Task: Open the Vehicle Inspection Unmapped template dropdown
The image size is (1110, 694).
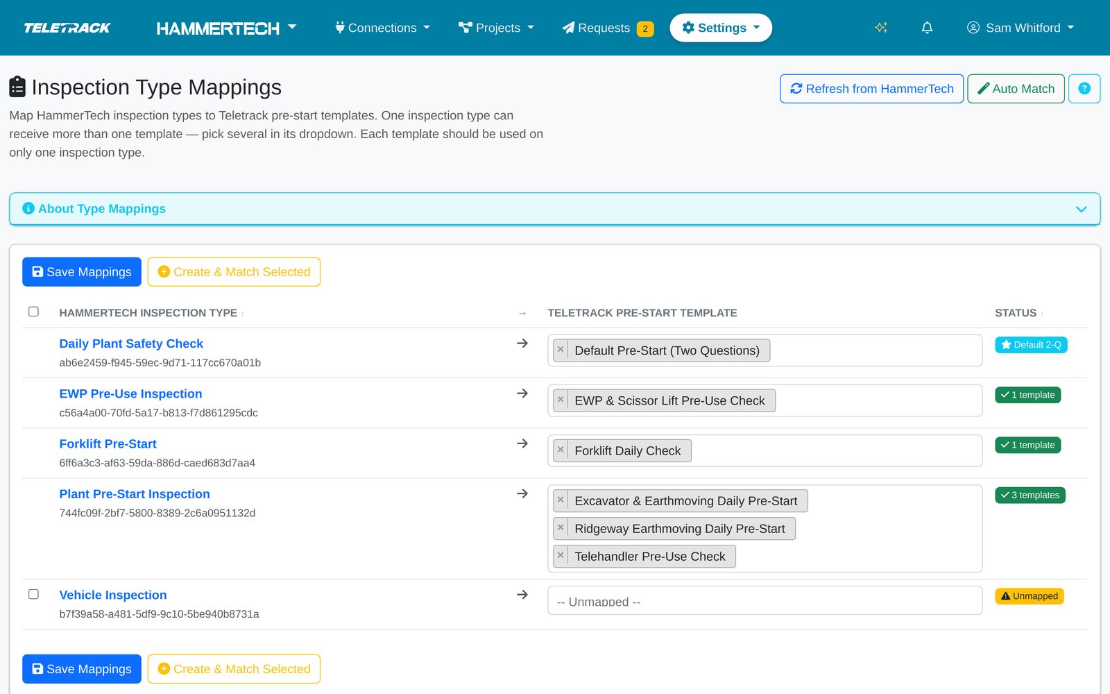Action: [x=765, y=600]
